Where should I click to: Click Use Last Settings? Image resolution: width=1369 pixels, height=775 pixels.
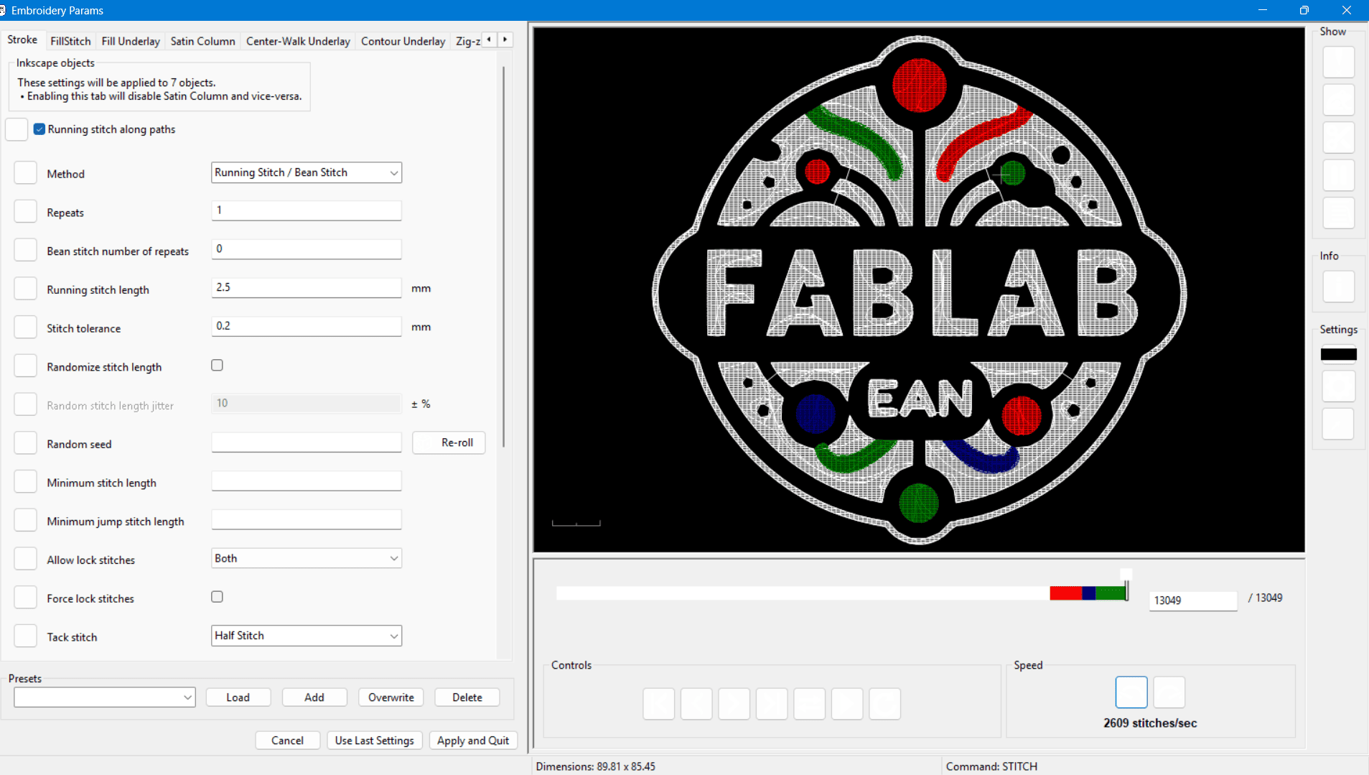pyautogui.click(x=375, y=741)
